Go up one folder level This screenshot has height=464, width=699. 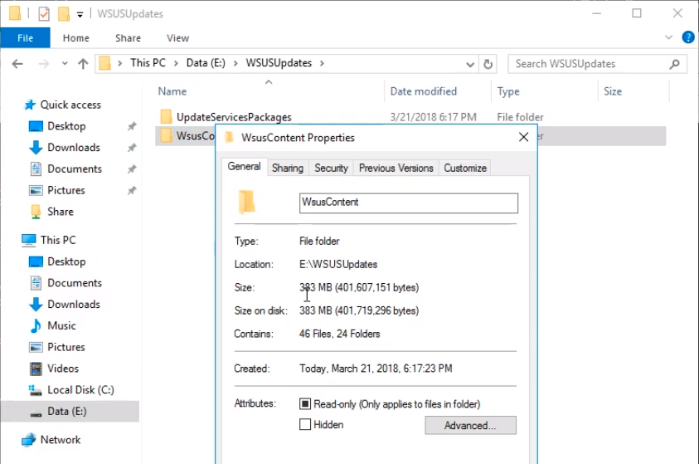[x=83, y=64]
